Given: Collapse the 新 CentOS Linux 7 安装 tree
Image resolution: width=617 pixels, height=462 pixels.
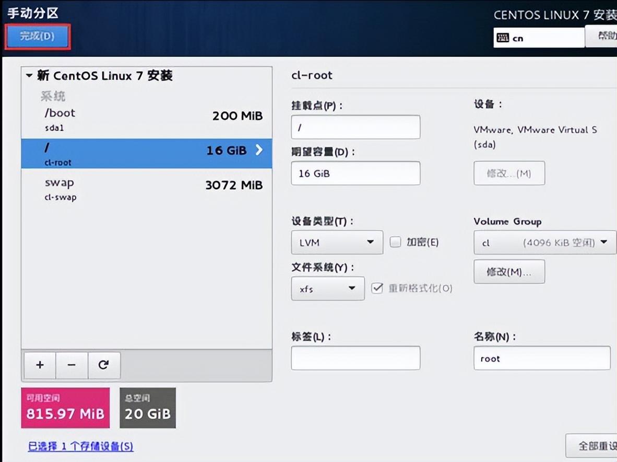Looking at the screenshot, I should [x=29, y=76].
